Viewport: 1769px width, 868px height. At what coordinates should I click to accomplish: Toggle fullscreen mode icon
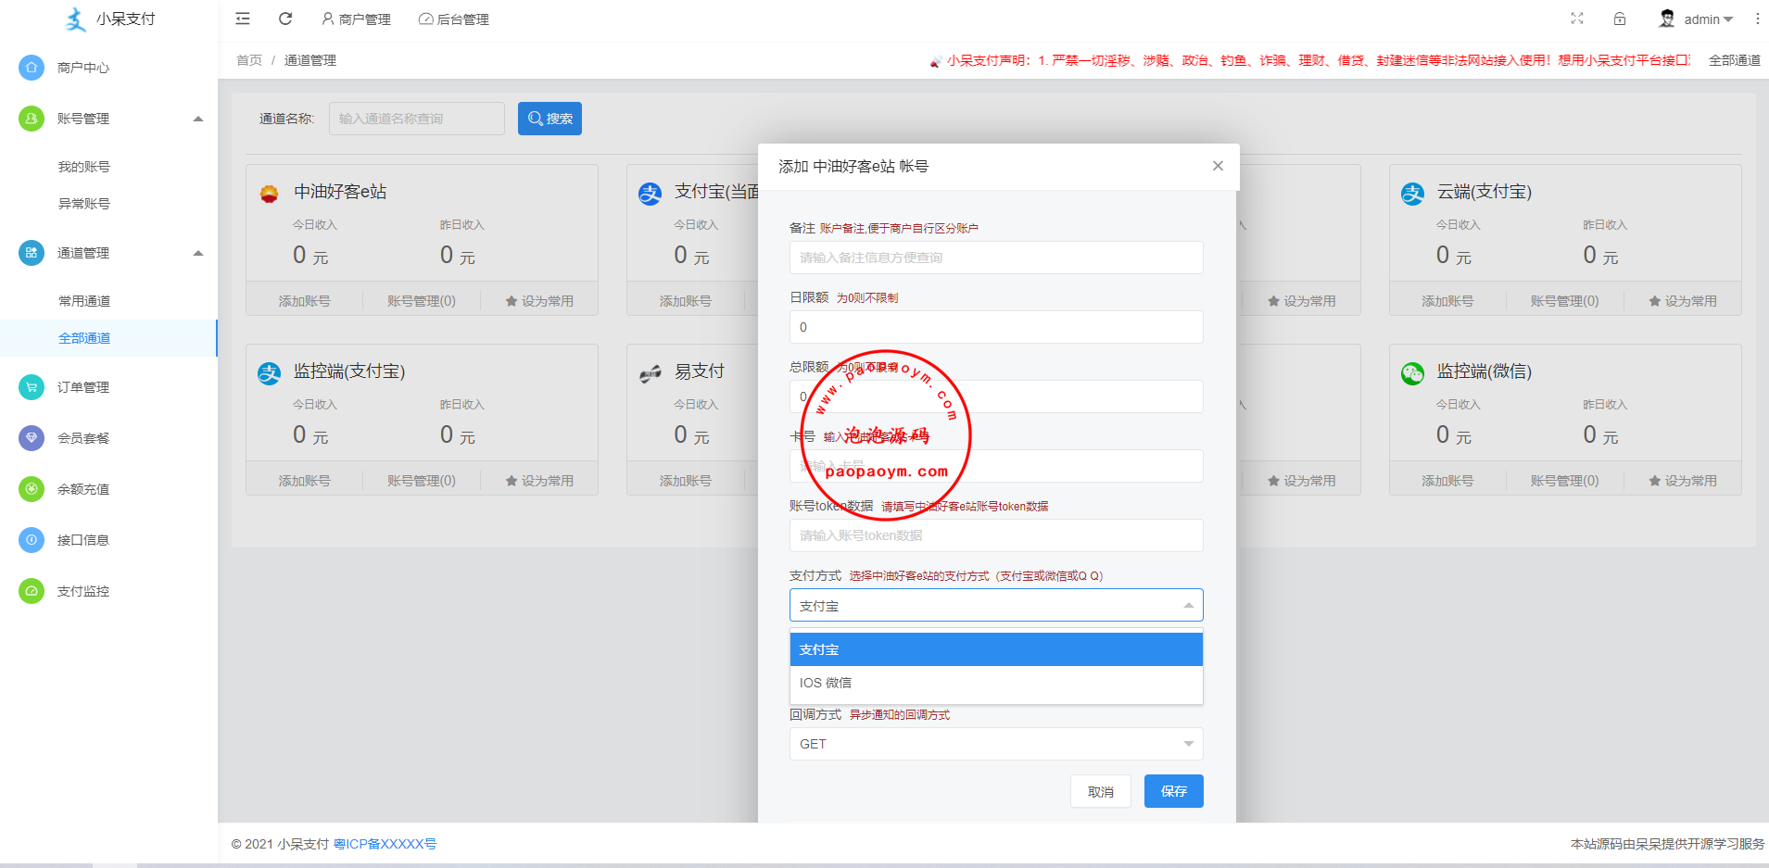(x=1577, y=19)
